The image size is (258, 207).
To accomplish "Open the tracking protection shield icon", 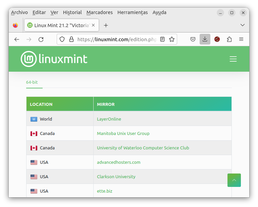I will pos(62,40).
